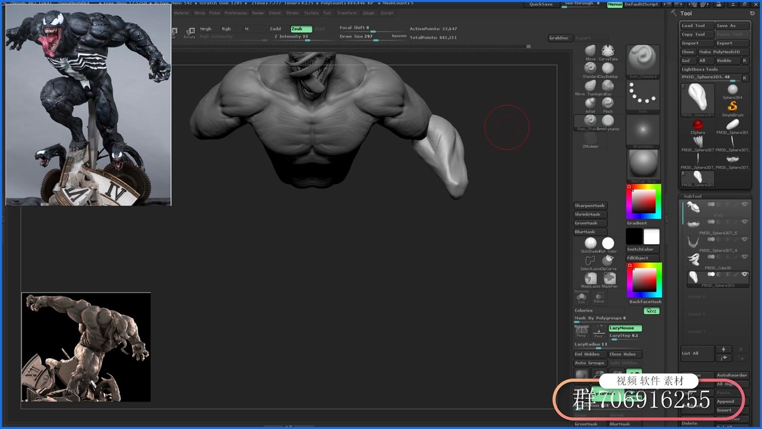Open the Render menu

pos(258,13)
